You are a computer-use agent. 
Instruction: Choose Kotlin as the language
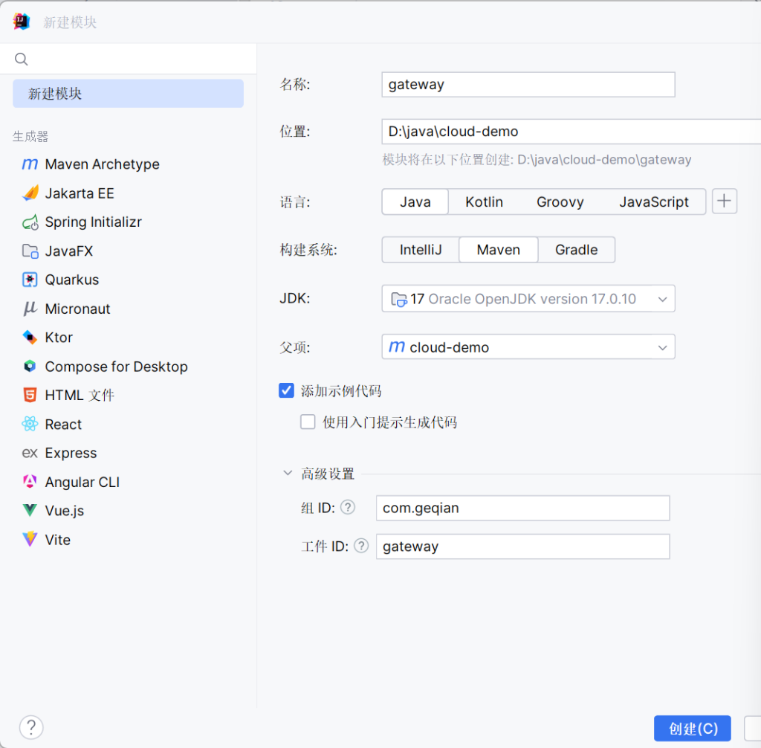click(484, 201)
